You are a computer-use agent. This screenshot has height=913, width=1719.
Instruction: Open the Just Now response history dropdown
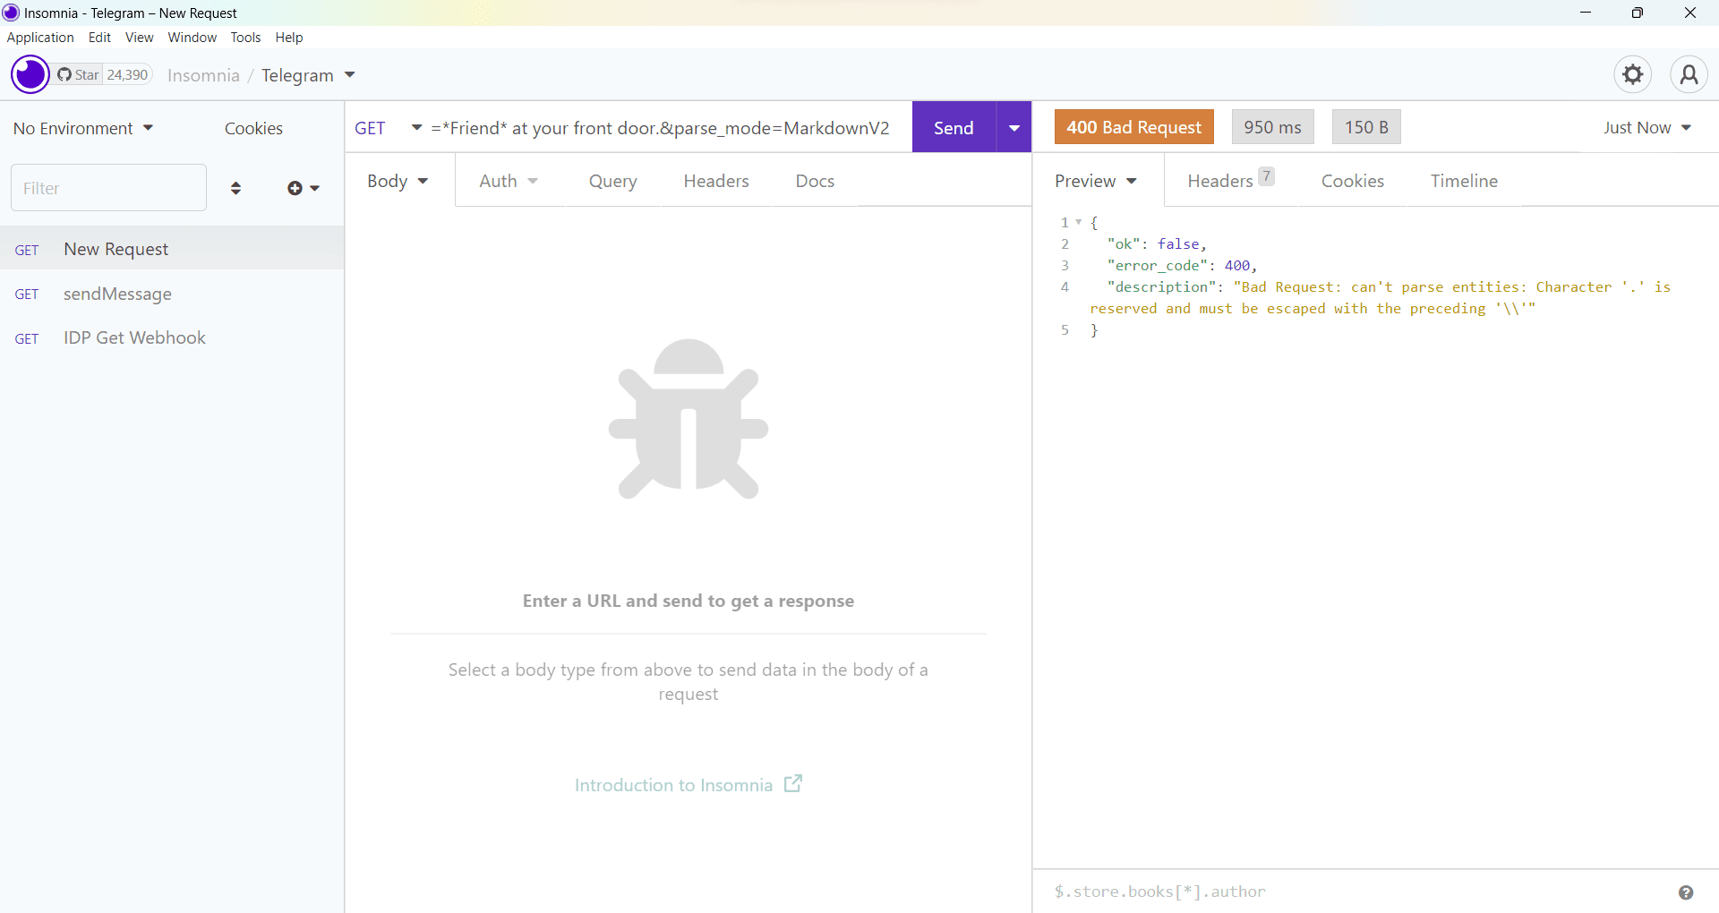click(1646, 127)
